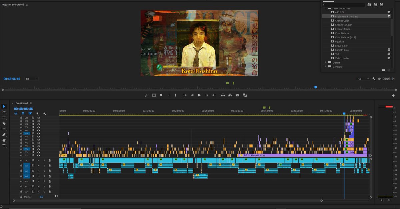Open Program monitor settings wrench
The image size is (400, 209).
(374, 79)
